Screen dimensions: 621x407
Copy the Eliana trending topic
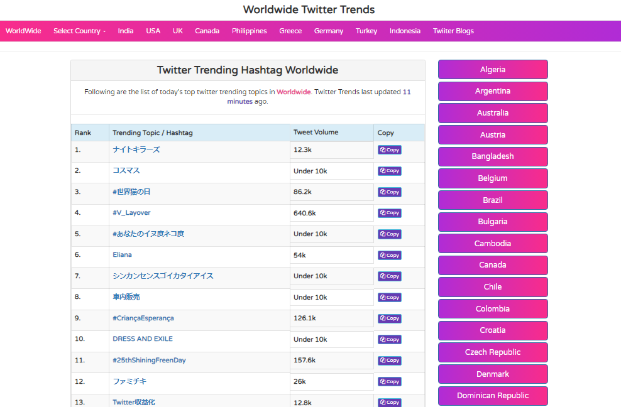(389, 256)
